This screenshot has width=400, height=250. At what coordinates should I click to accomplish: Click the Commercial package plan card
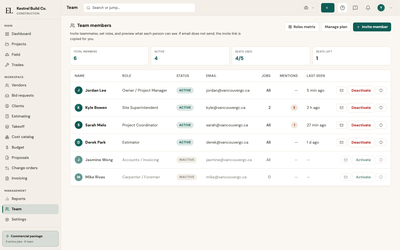(30, 239)
